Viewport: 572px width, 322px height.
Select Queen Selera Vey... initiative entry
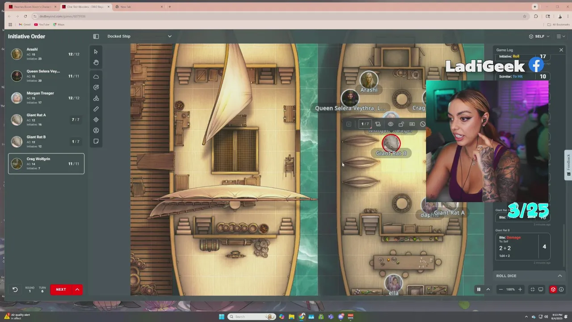46,76
